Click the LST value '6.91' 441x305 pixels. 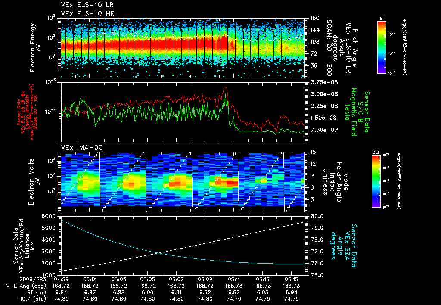pyautogui.click(x=176, y=293)
